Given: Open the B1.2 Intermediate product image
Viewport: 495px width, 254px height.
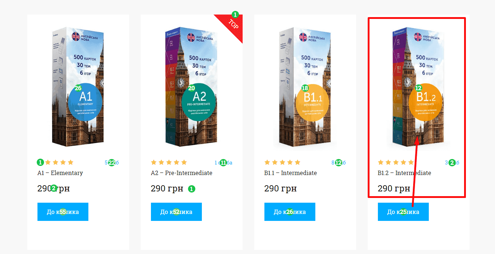Looking at the screenshot, I should tap(418, 87).
